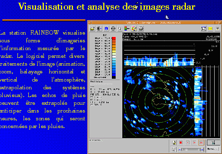This screenshot has height=154, width=222.
Task: Expand the Normal mode dropdown
Action: [x=213, y=149]
